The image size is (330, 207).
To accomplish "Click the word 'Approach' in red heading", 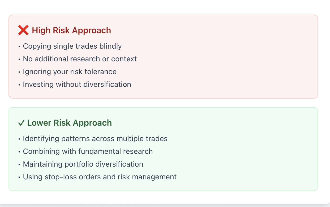I will pos(91,31).
